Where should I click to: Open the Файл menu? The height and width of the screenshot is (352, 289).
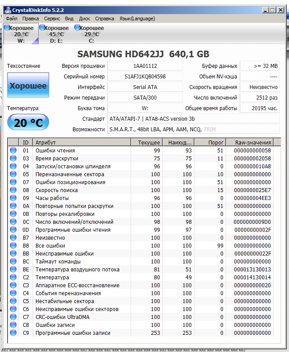click(x=11, y=19)
